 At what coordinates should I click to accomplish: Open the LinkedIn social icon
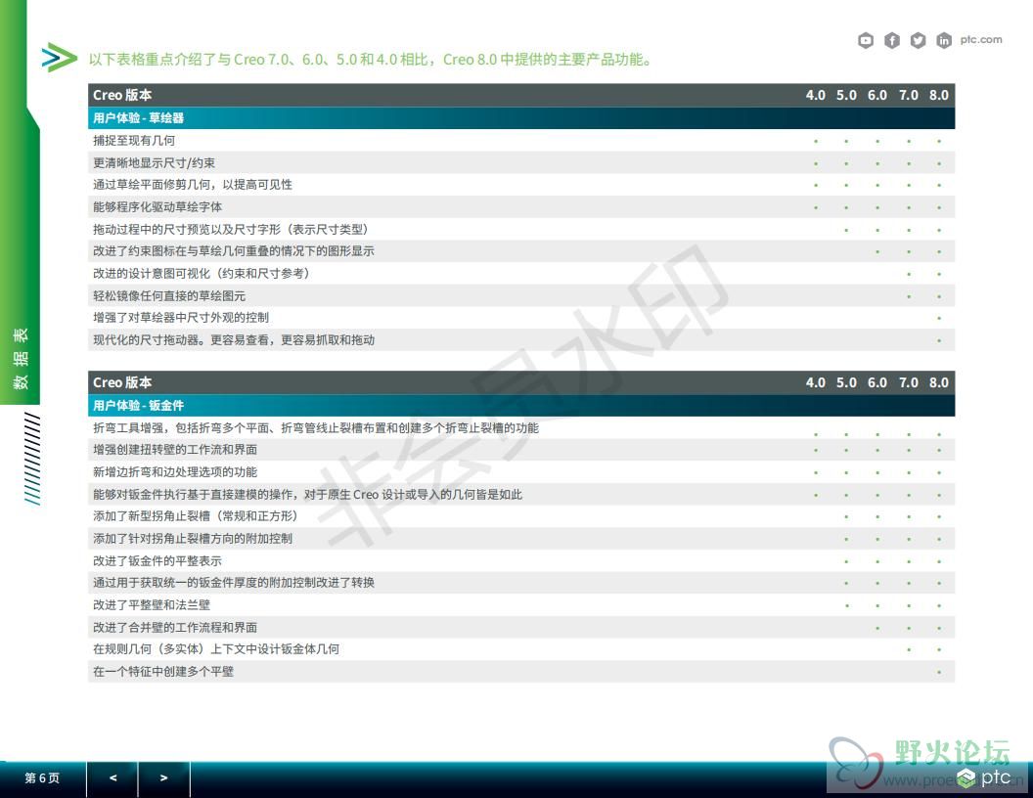point(944,41)
